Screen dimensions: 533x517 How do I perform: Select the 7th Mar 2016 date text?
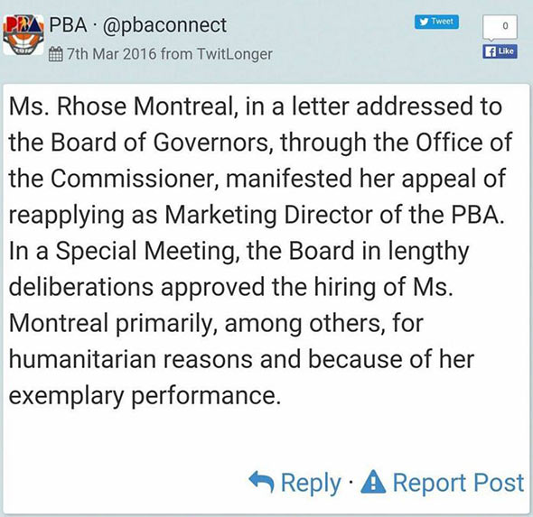pos(111,53)
